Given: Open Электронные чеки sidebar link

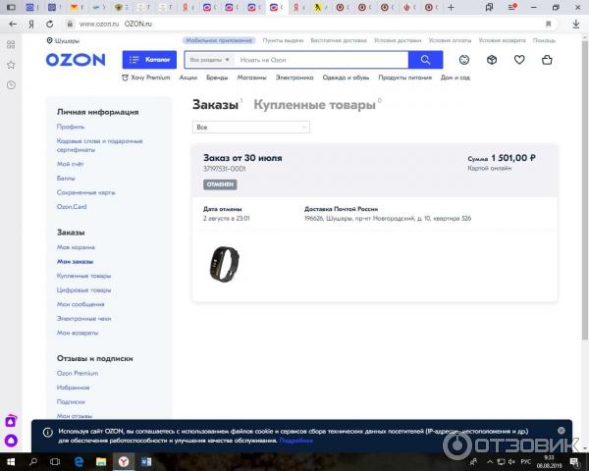Looking at the screenshot, I should click(83, 319).
